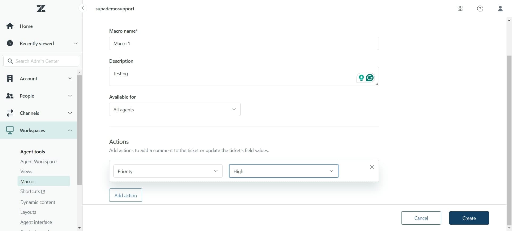Click the green lightbulb suggestion icon

361,78
